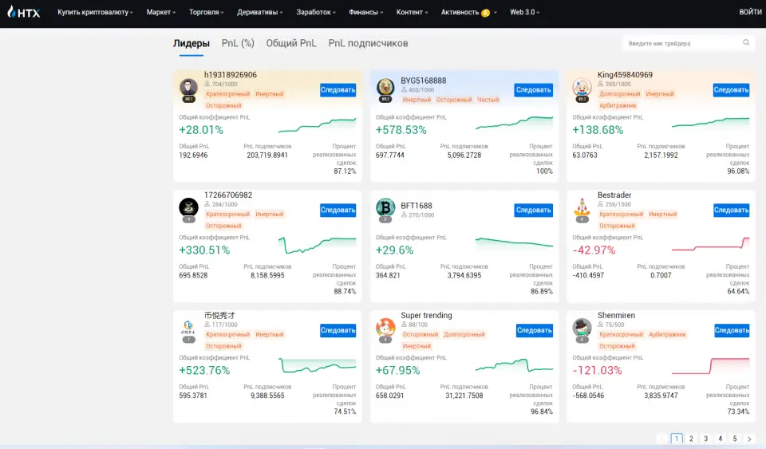Image resolution: width=766 pixels, height=449 pixels.
Task: Follow trader Super trending
Action: [x=535, y=330]
